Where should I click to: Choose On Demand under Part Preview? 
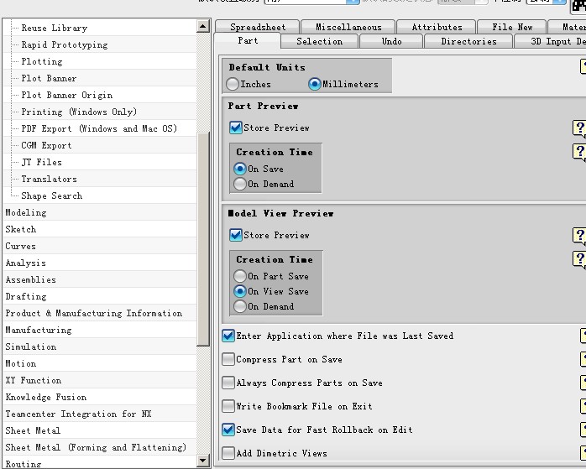[241, 184]
